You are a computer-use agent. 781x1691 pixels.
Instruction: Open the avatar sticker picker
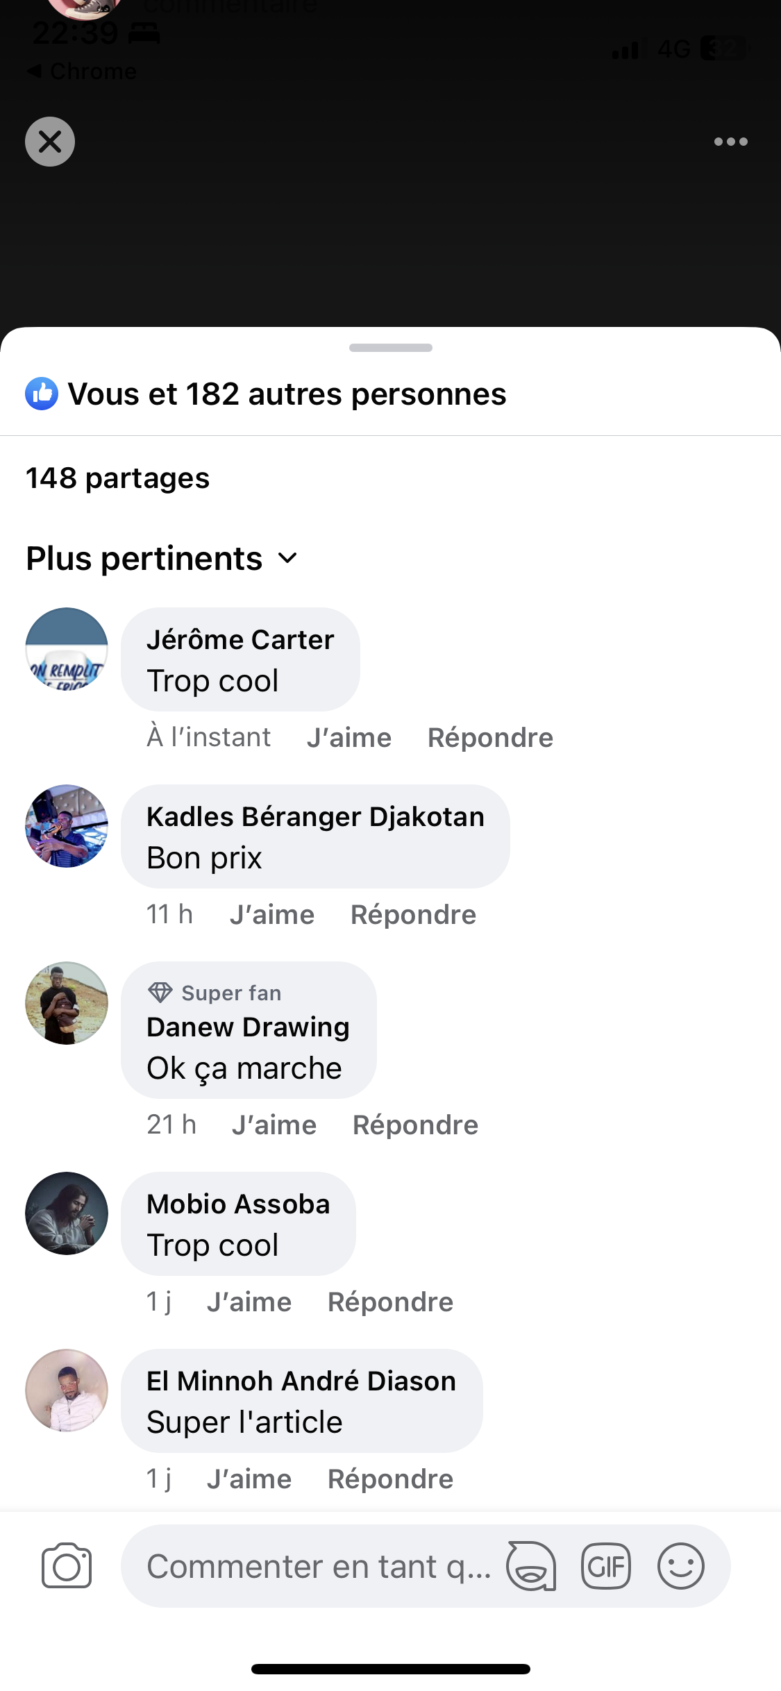[531, 1566]
